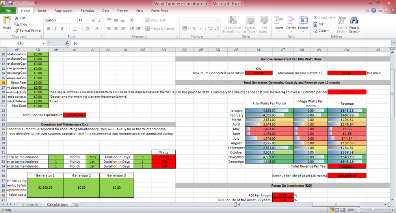Click zoom in plus button
The image size is (396, 213).
tap(392, 210)
